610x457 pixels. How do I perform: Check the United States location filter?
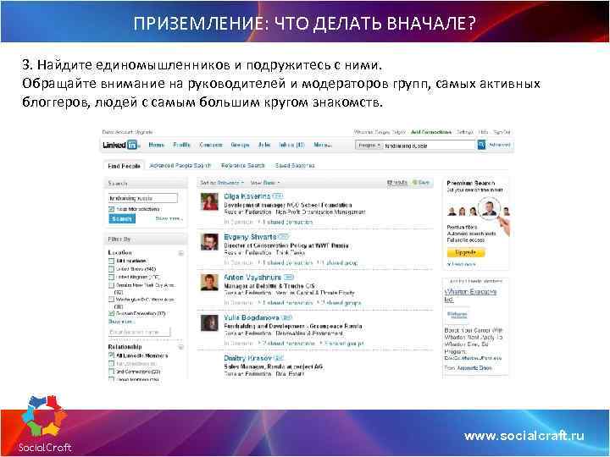(x=111, y=269)
